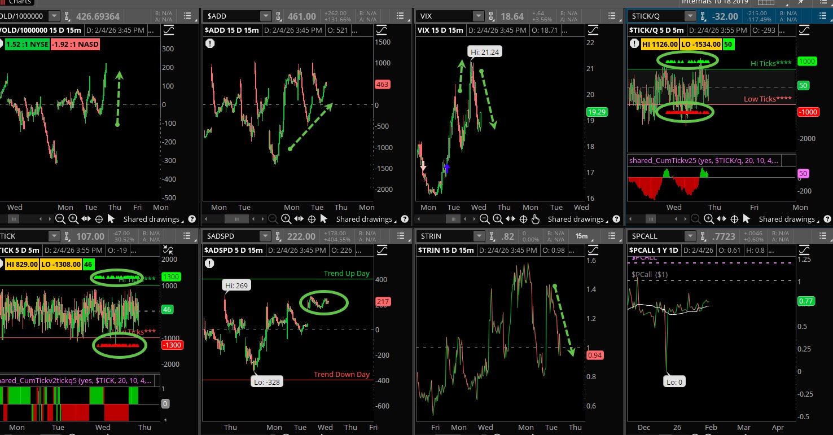The image size is (833, 435).
Task: Click price scale mode button on $ADD chart
Action: (382, 29)
